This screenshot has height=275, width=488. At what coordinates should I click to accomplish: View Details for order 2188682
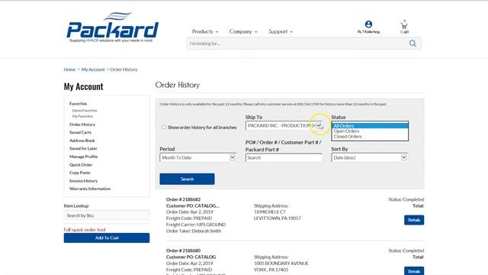coord(414,220)
